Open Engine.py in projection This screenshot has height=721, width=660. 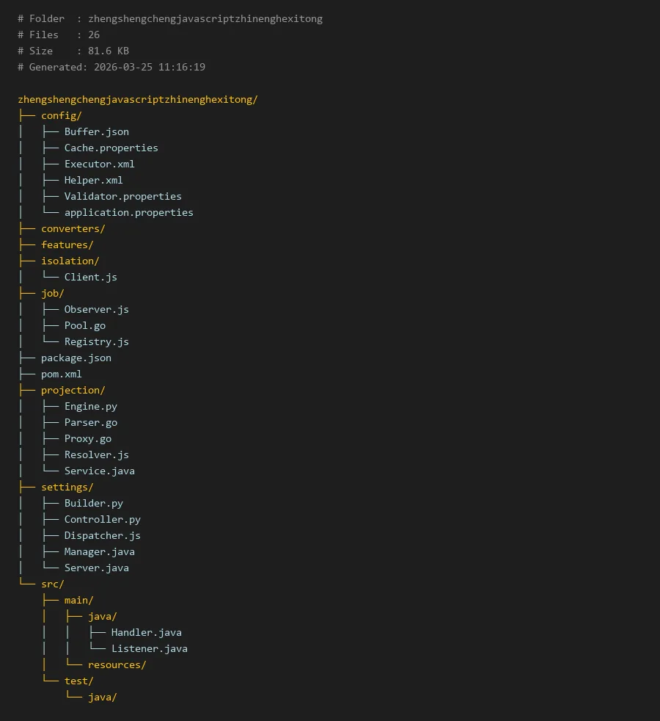pyautogui.click(x=90, y=406)
